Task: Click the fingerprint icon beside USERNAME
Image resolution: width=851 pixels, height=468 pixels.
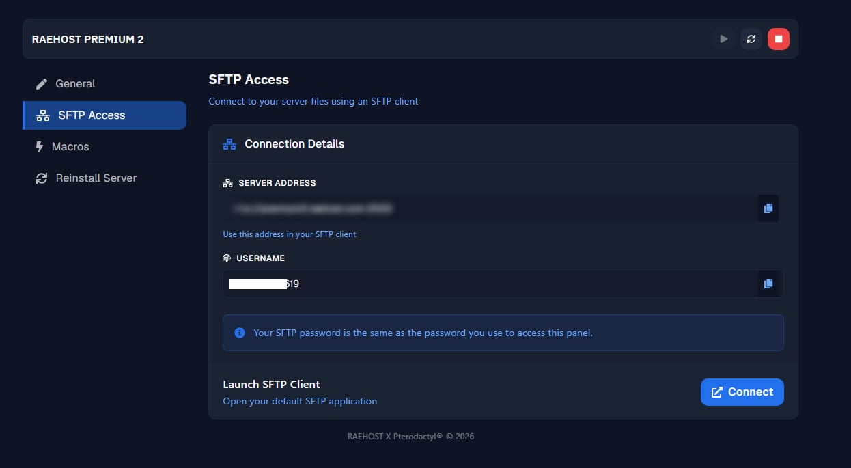Action: click(x=227, y=258)
